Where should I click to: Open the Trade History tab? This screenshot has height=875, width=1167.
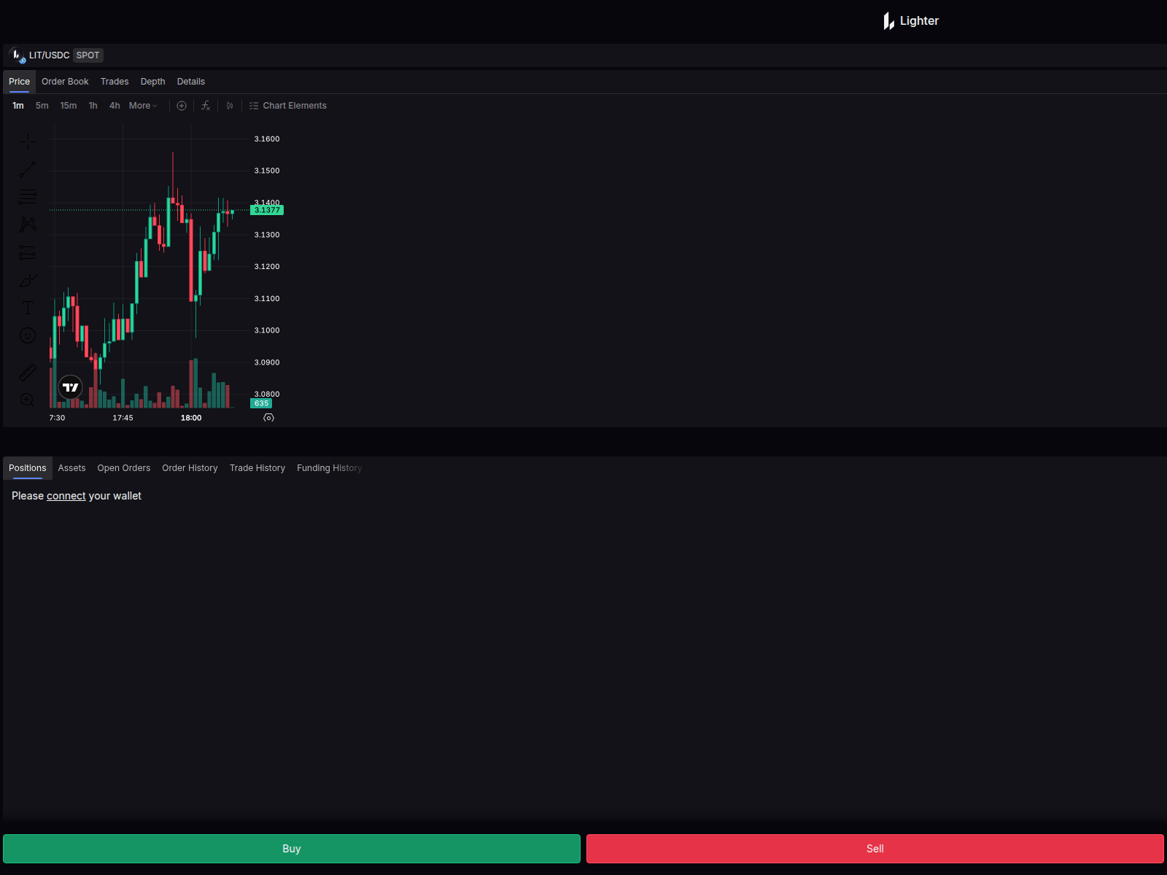tap(257, 468)
